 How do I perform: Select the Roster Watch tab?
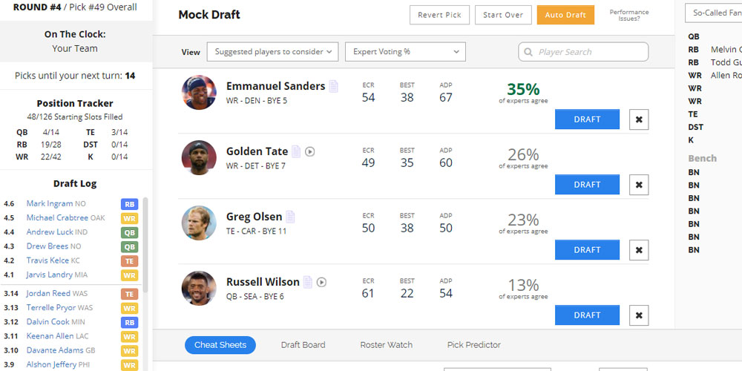[x=386, y=345]
